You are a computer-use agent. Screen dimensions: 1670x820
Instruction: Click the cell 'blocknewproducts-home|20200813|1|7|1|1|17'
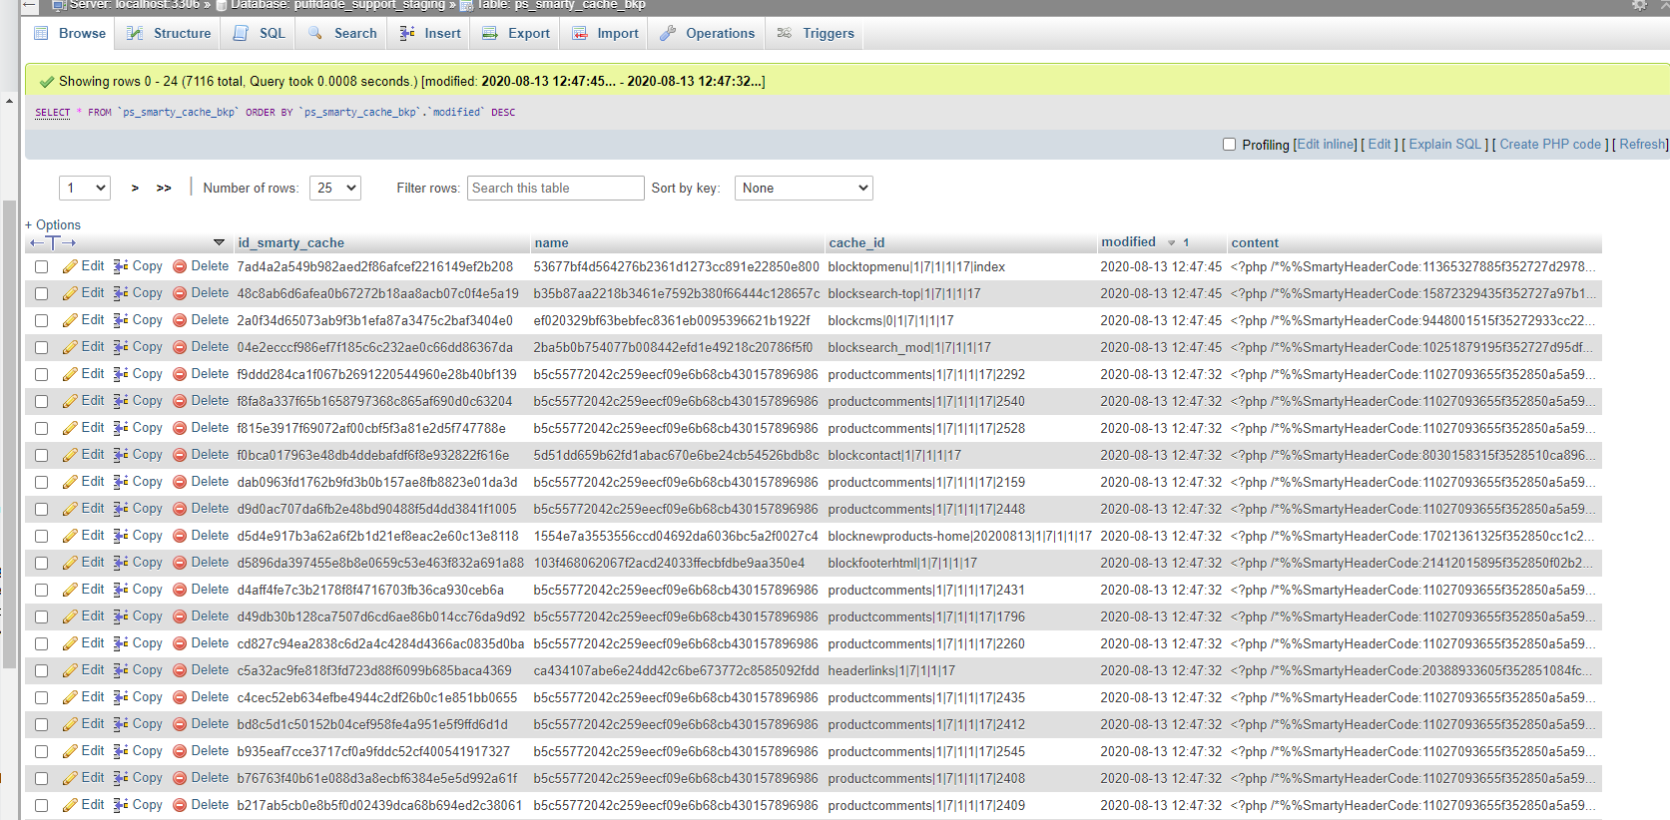tap(959, 536)
